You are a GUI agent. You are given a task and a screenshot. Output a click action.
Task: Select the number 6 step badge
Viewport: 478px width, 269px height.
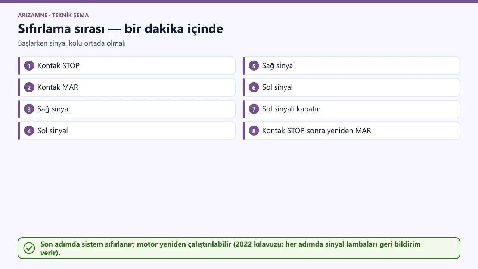click(254, 87)
